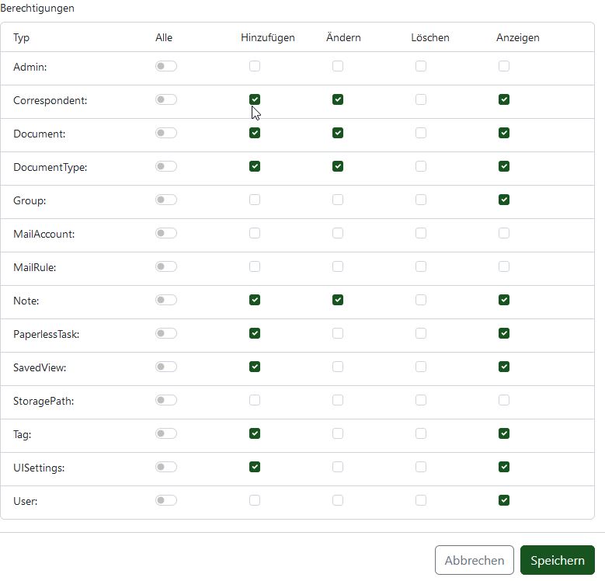Check Ändern for PaperlessTask

pos(338,333)
